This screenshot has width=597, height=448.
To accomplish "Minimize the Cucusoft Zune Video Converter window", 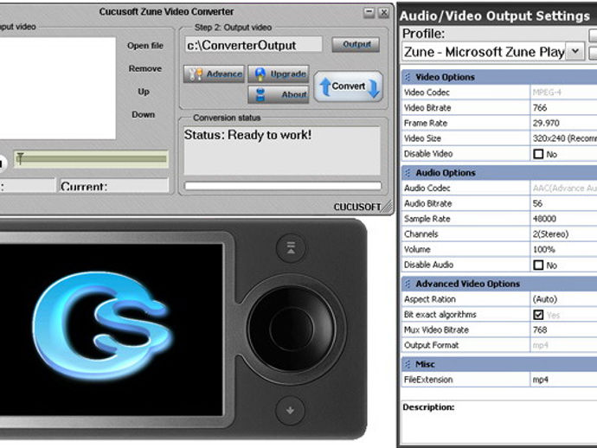I will coord(369,13).
